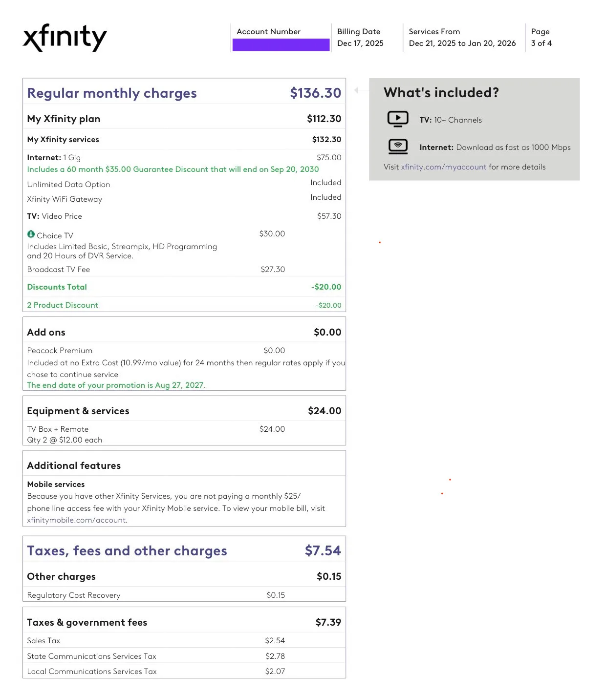Select the Regular monthly charges header
606x696 pixels.
tap(111, 93)
